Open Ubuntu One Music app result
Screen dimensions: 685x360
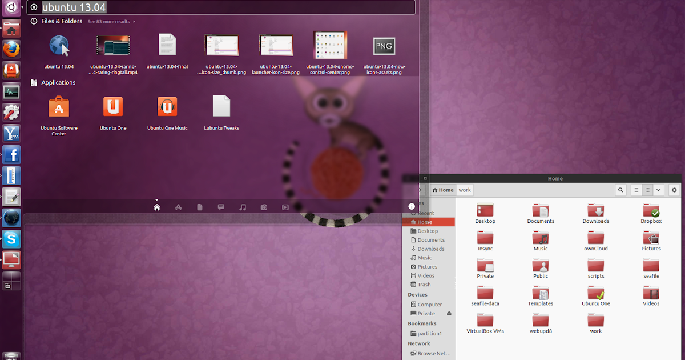pyautogui.click(x=167, y=106)
